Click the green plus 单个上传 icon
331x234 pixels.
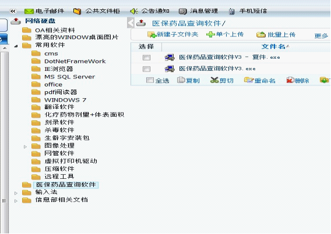point(210,34)
